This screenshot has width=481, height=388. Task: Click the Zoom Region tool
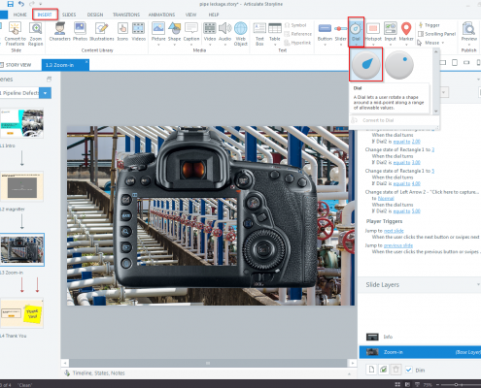tap(35, 34)
